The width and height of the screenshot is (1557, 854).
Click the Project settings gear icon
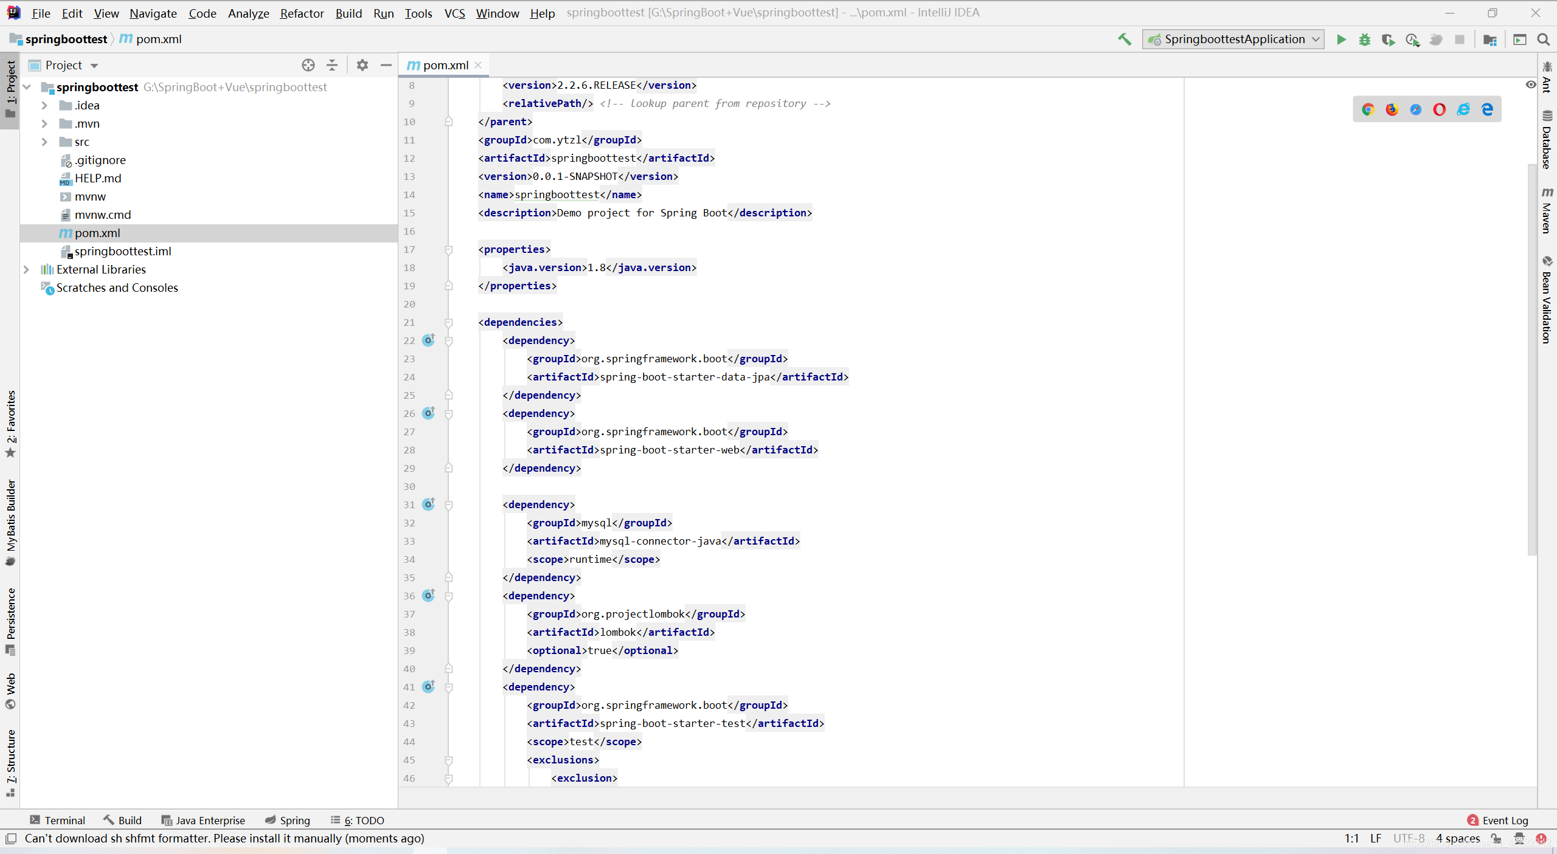click(362, 65)
